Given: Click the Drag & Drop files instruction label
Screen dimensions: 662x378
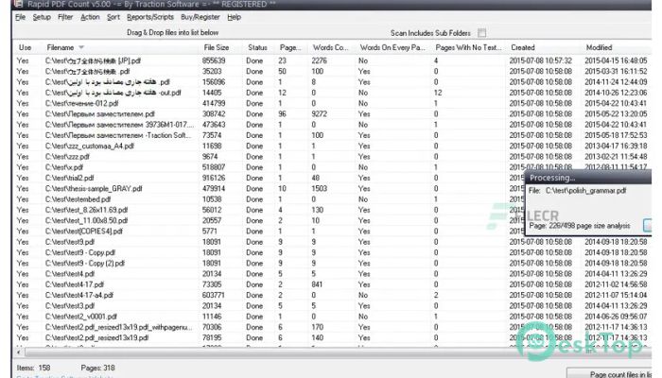Looking at the screenshot, I should 173,32.
